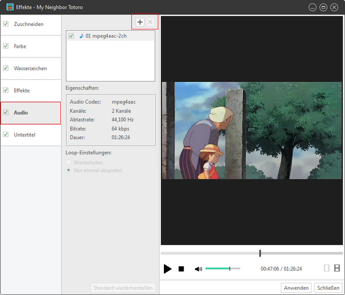Viewport: 345px width, 295px height.
Task: Uncheck the 01 mpeg4aac-2ch track checkbox
Action: point(71,36)
